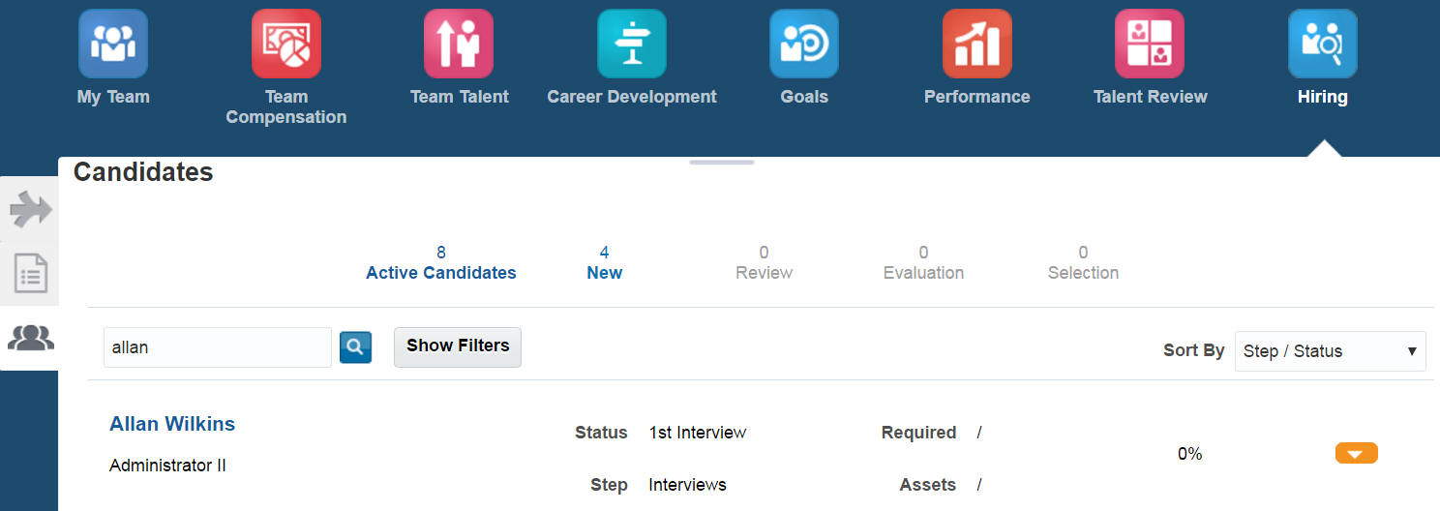Open the Talent Review icon
The image size is (1440, 511).
(1150, 44)
